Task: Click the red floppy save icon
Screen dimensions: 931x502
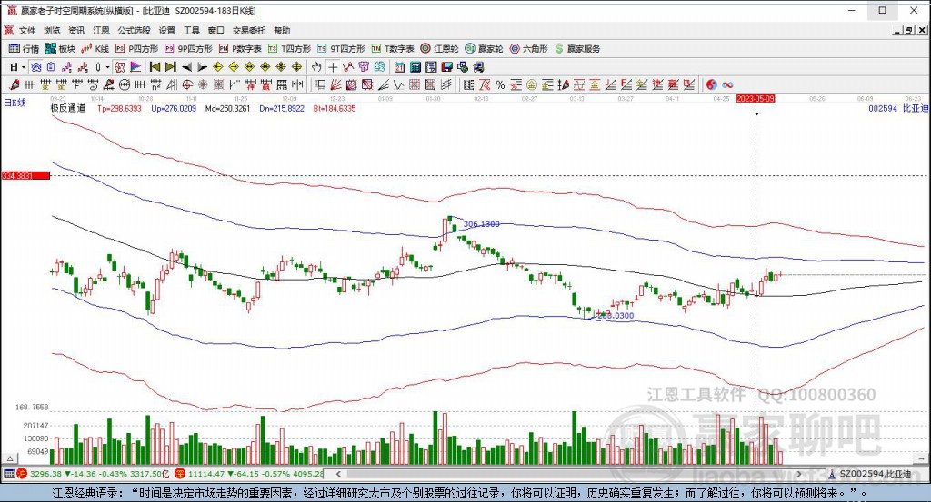Action: 447,67
